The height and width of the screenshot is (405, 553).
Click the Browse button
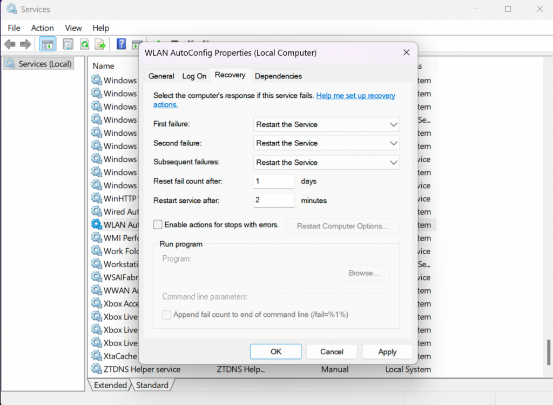point(363,273)
